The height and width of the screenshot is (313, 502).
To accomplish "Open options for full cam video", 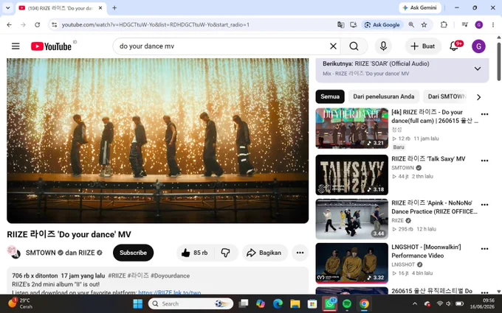I will coord(484,114).
